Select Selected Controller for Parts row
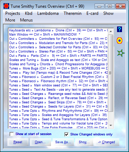Screen dimensions: 129x152 pos(58,47)
